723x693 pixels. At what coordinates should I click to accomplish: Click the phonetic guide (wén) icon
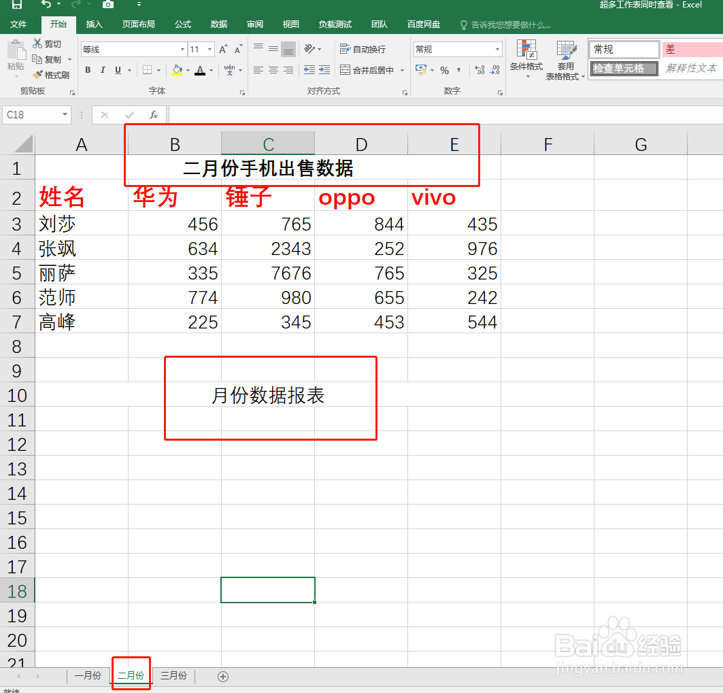point(229,70)
